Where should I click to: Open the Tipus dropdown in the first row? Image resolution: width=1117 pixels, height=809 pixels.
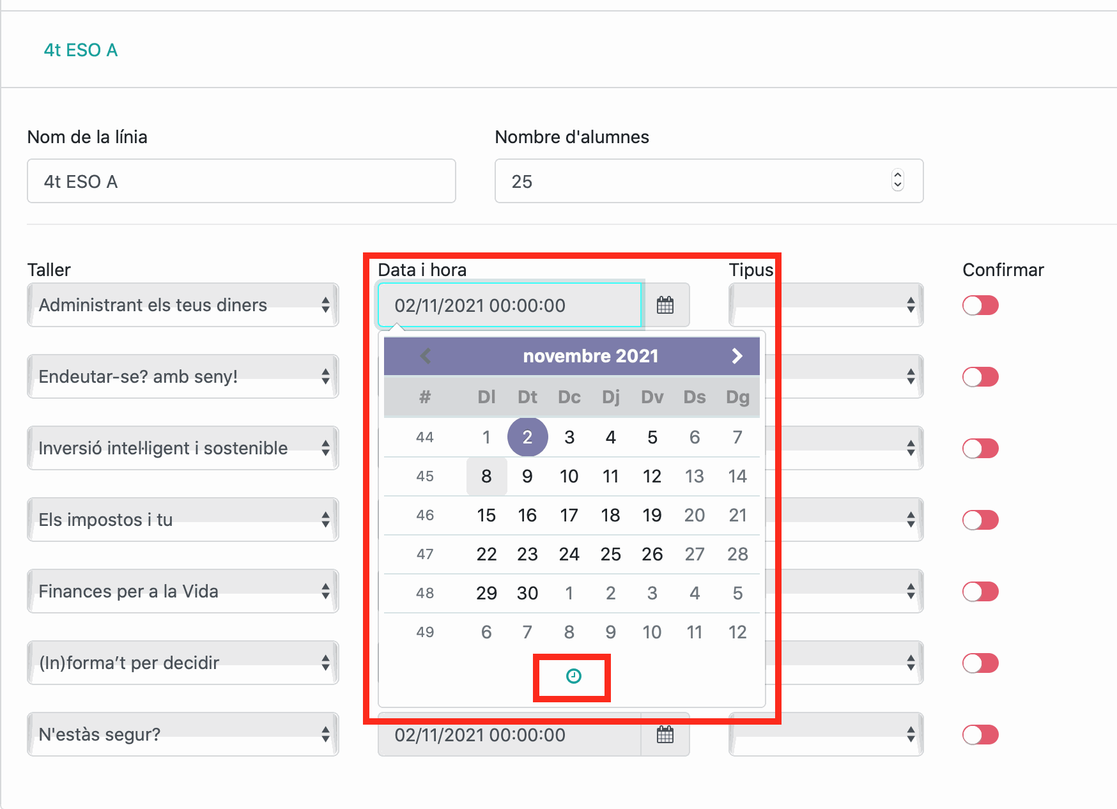click(x=826, y=305)
